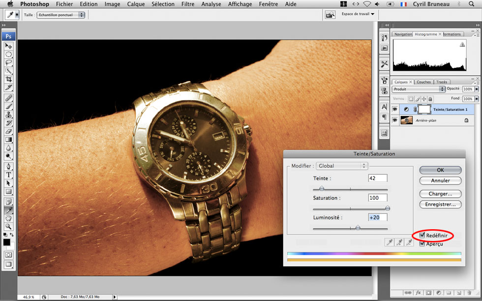The image size is (482, 301).
Task: Select the Lasso tool
Action: pos(9,63)
